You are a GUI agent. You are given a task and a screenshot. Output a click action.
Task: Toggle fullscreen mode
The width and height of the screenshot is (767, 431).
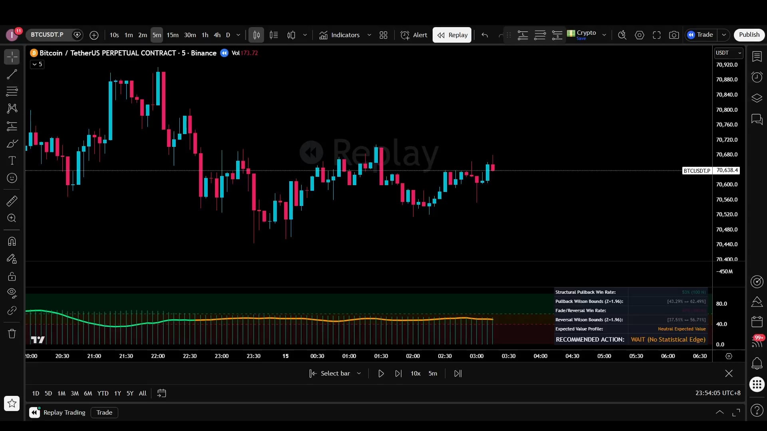(657, 35)
